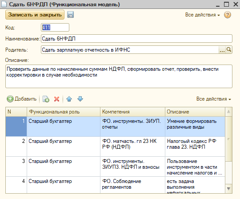Click the scroll down arrow in the table

(228, 189)
